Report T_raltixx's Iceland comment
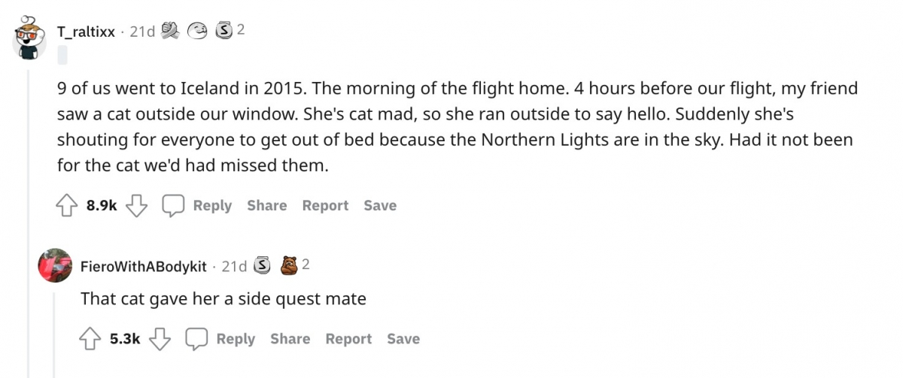 tap(325, 206)
